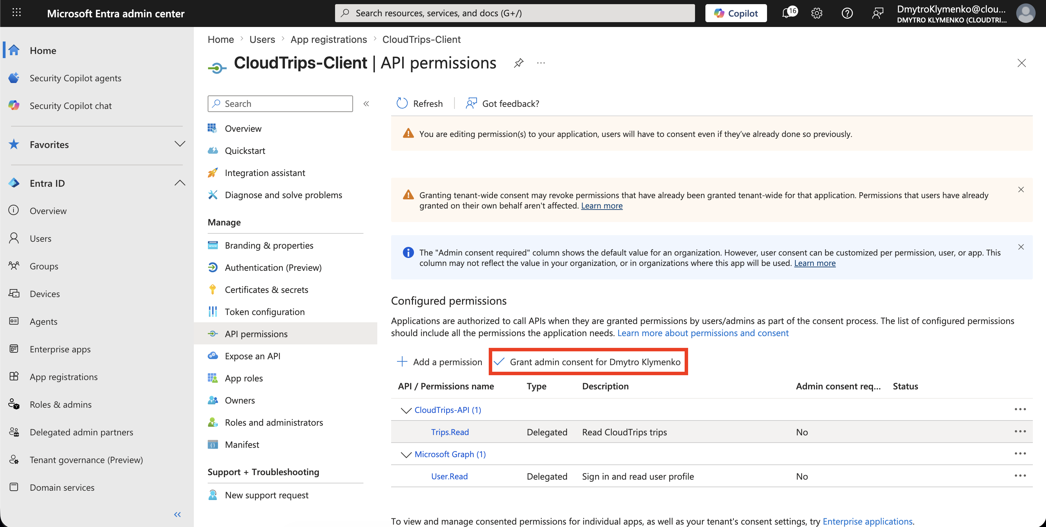The image size is (1046, 527).
Task: Open Got feedback link
Action: (x=502, y=103)
